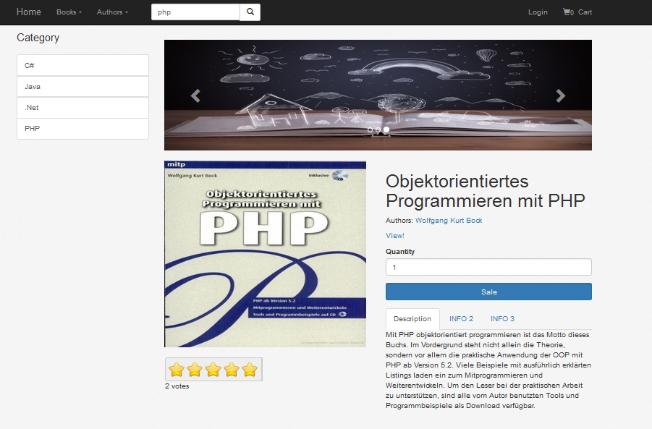The height and width of the screenshot is (429, 652).
Task: Select the second carousel indicator dot
Action: click(x=378, y=130)
